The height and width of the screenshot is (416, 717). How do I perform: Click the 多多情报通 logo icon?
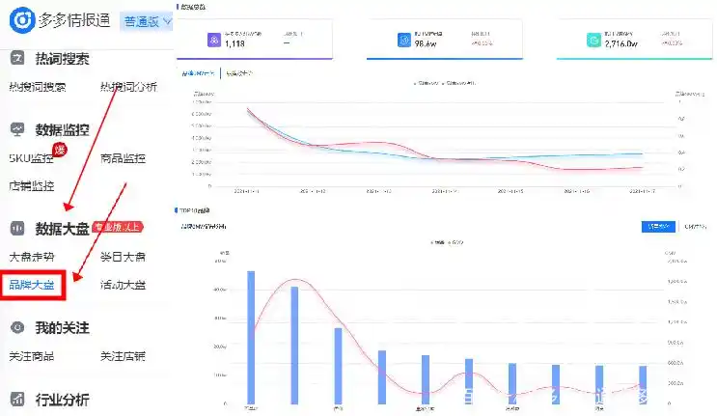tap(20, 19)
